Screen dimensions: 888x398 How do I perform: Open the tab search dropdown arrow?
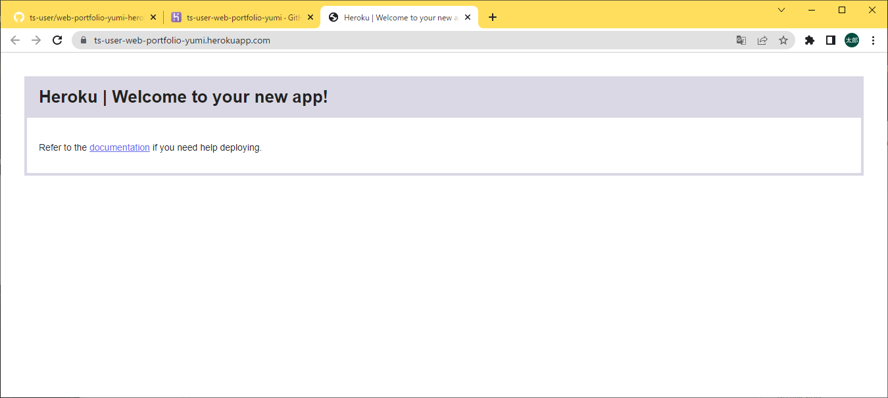[x=781, y=10]
